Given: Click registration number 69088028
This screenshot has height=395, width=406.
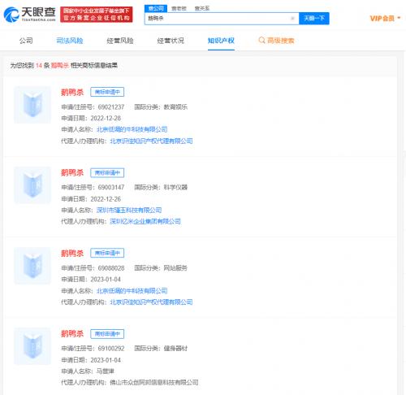Looking at the screenshot, I should (x=111, y=268).
